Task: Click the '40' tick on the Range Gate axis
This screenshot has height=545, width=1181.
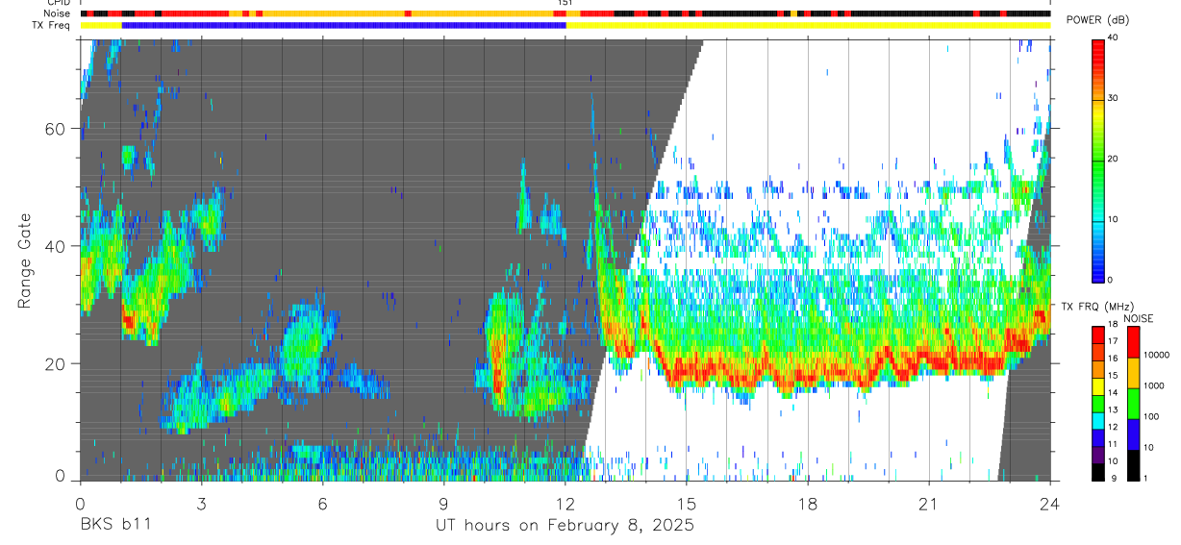Action: pos(54,246)
